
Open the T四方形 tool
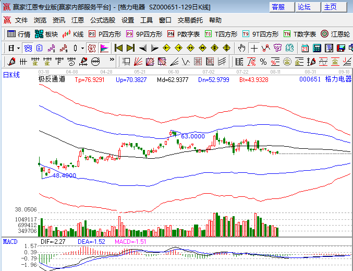(221, 34)
